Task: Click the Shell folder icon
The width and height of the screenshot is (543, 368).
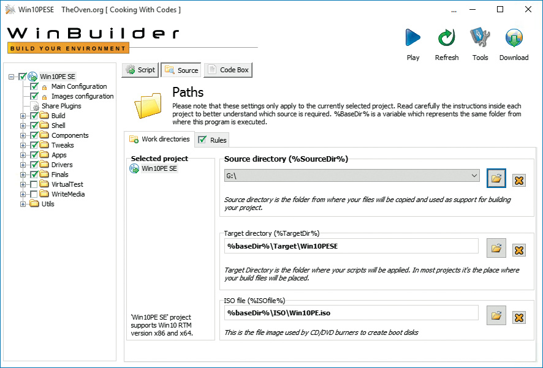Action: 44,125
